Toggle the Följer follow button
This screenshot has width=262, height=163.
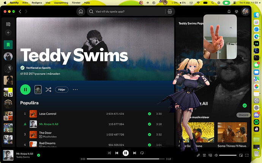point(62,90)
